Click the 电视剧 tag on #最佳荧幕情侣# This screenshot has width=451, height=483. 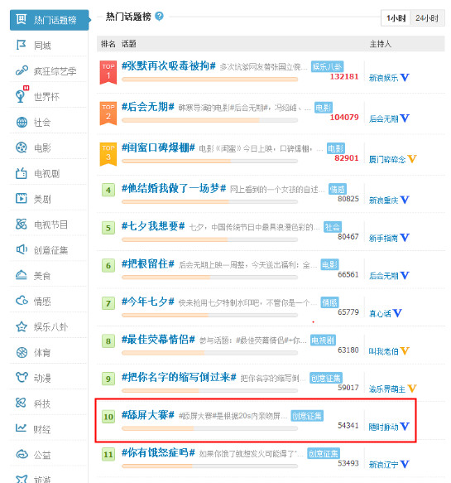pos(323,340)
